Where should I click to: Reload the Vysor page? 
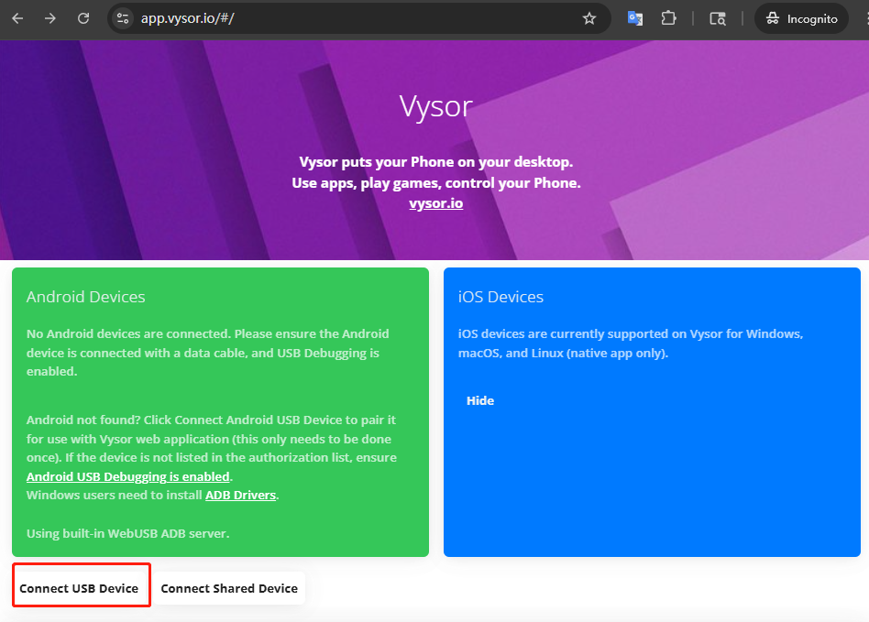point(83,18)
